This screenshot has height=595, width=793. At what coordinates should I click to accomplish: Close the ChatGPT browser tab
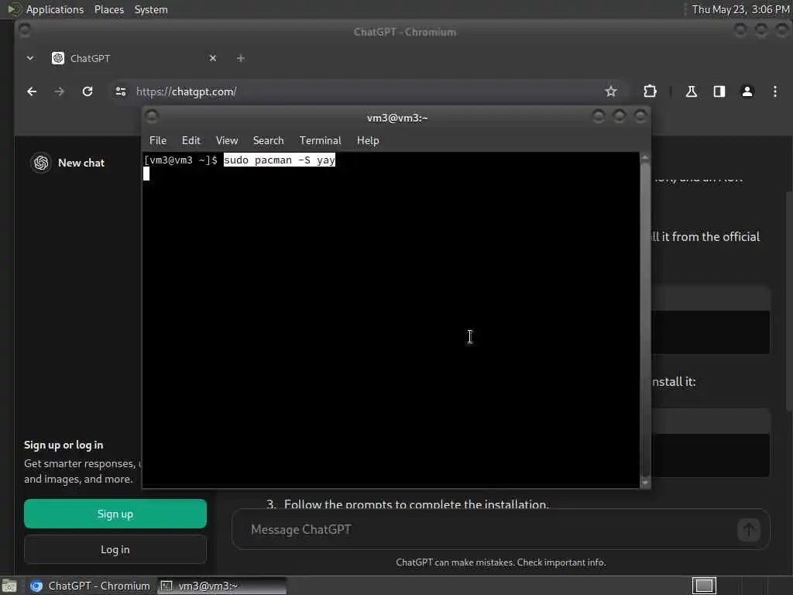pyautogui.click(x=213, y=58)
